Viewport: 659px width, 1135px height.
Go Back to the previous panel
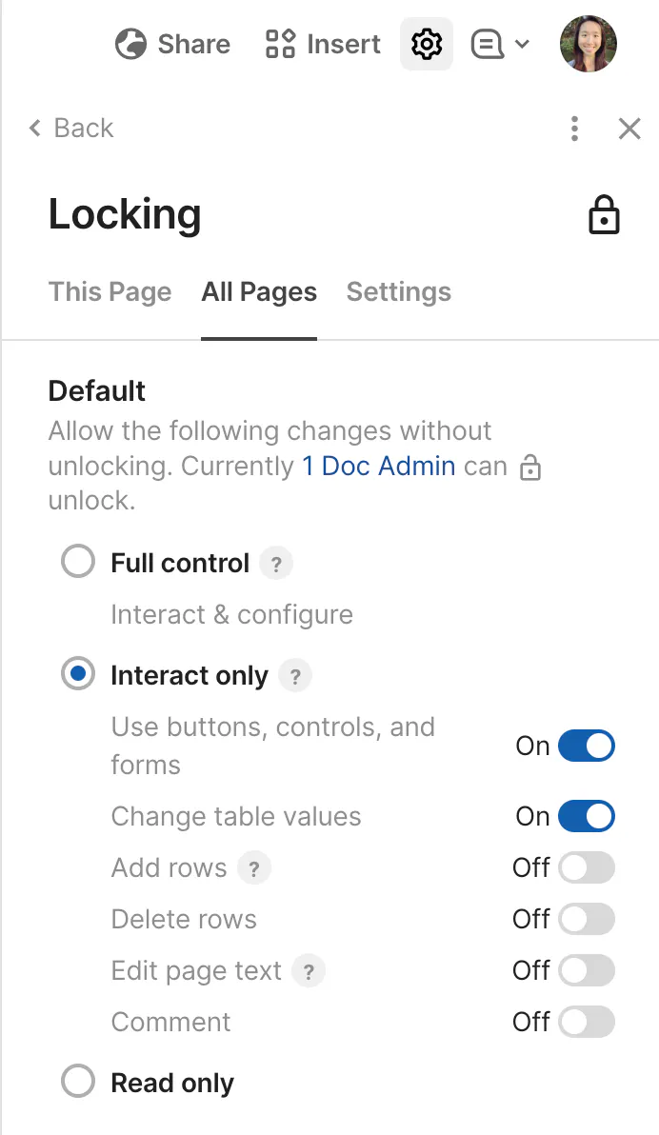click(x=71, y=129)
